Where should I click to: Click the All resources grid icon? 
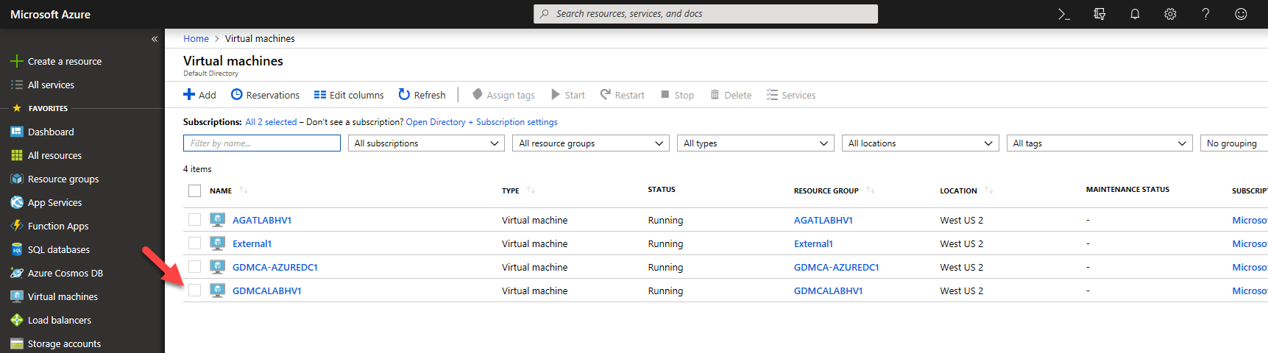click(x=16, y=155)
